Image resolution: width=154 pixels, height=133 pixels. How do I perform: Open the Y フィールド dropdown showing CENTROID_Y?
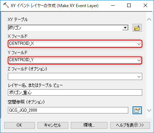75,60
